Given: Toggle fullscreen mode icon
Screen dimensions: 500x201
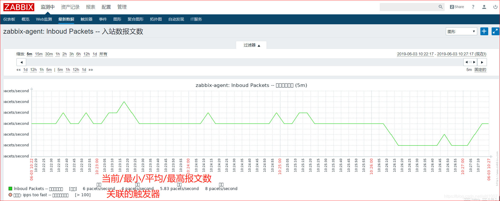Looking at the screenshot, I should (495, 31).
